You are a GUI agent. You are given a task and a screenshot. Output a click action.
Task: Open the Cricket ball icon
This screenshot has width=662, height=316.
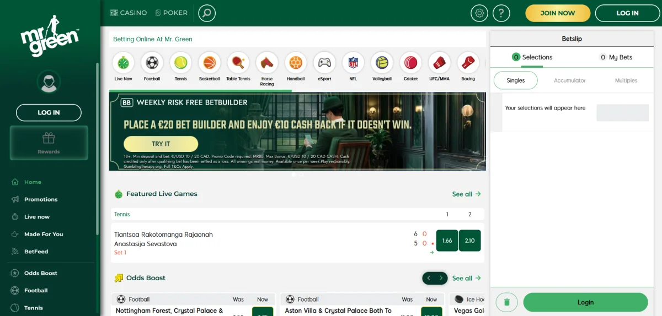410,63
